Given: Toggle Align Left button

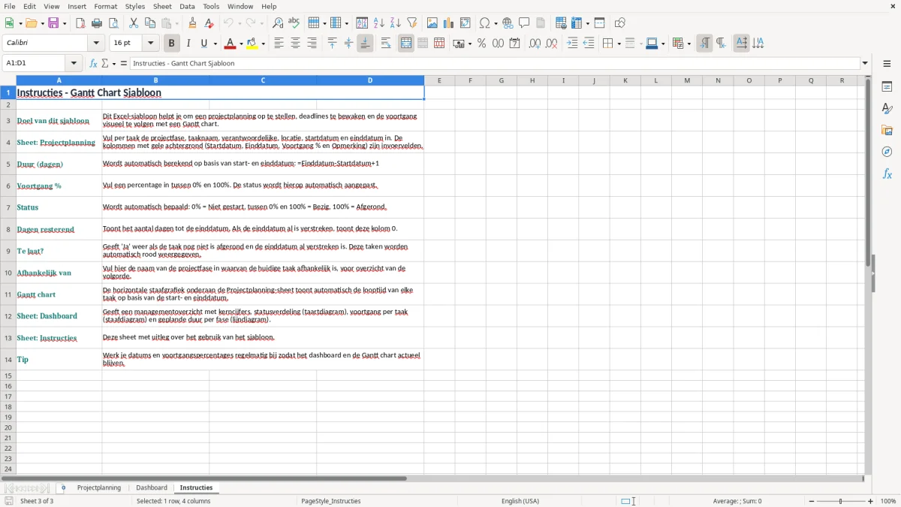Looking at the screenshot, I should [x=279, y=44].
